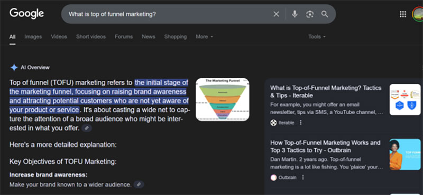The height and width of the screenshot is (195, 423).
Task: Clear the search query with X icon
Action: 276,14
